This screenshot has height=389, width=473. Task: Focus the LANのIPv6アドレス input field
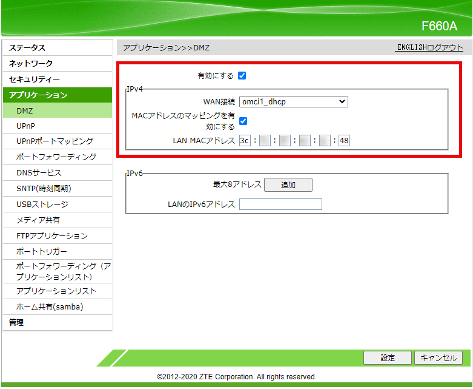click(280, 205)
